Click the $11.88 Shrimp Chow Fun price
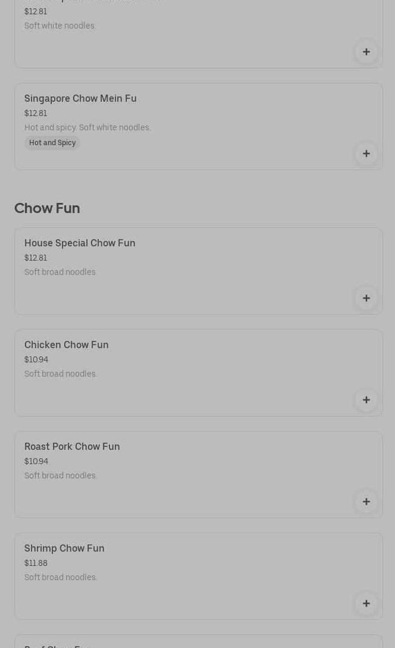The width and height of the screenshot is (395, 648). pyautogui.click(x=36, y=564)
